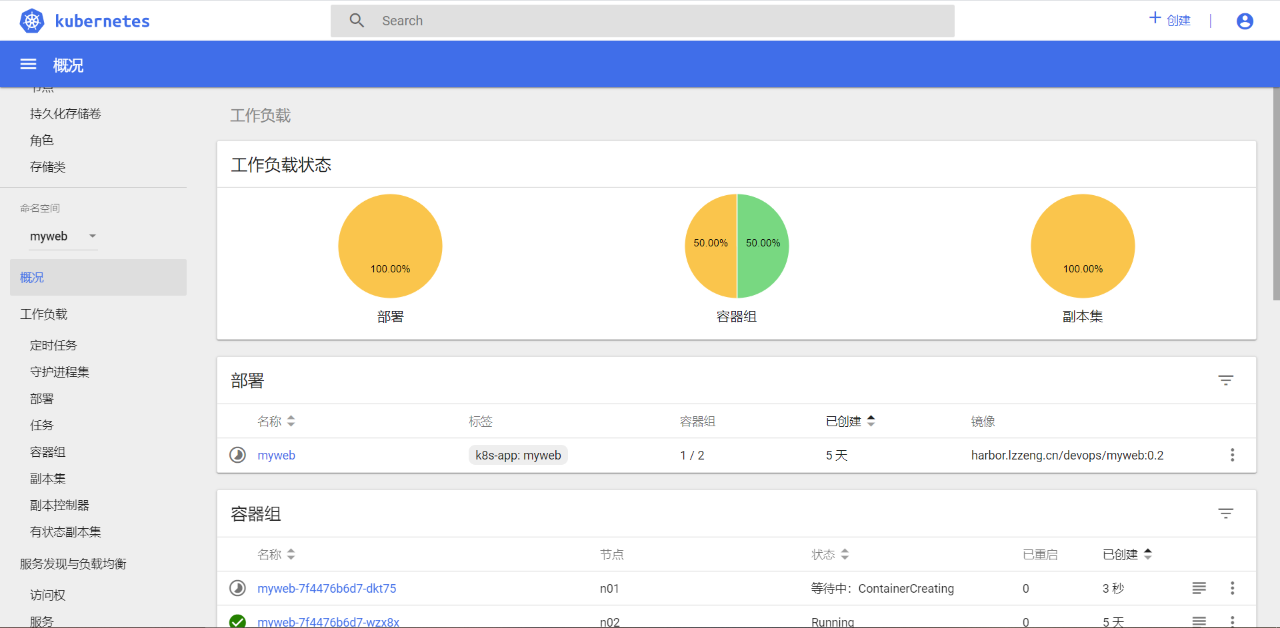Click the 3 秒 age cell
The height and width of the screenshot is (628, 1280).
click(1113, 589)
